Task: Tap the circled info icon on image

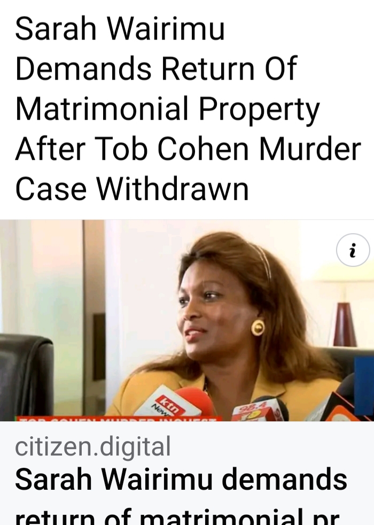Action: [353, 250]
